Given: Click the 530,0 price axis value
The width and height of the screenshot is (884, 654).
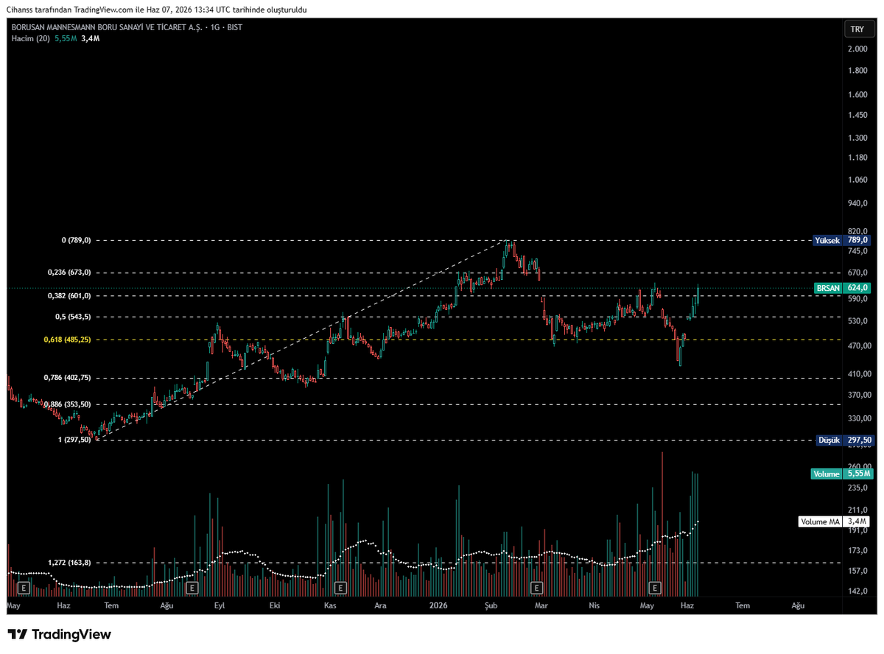Looking at the screenshot, I should [857, 322].
